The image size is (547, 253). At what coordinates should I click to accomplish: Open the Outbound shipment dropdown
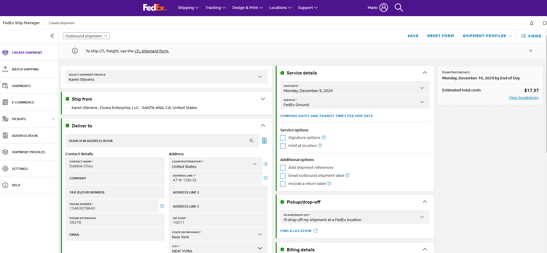click(x=86, y=36)
